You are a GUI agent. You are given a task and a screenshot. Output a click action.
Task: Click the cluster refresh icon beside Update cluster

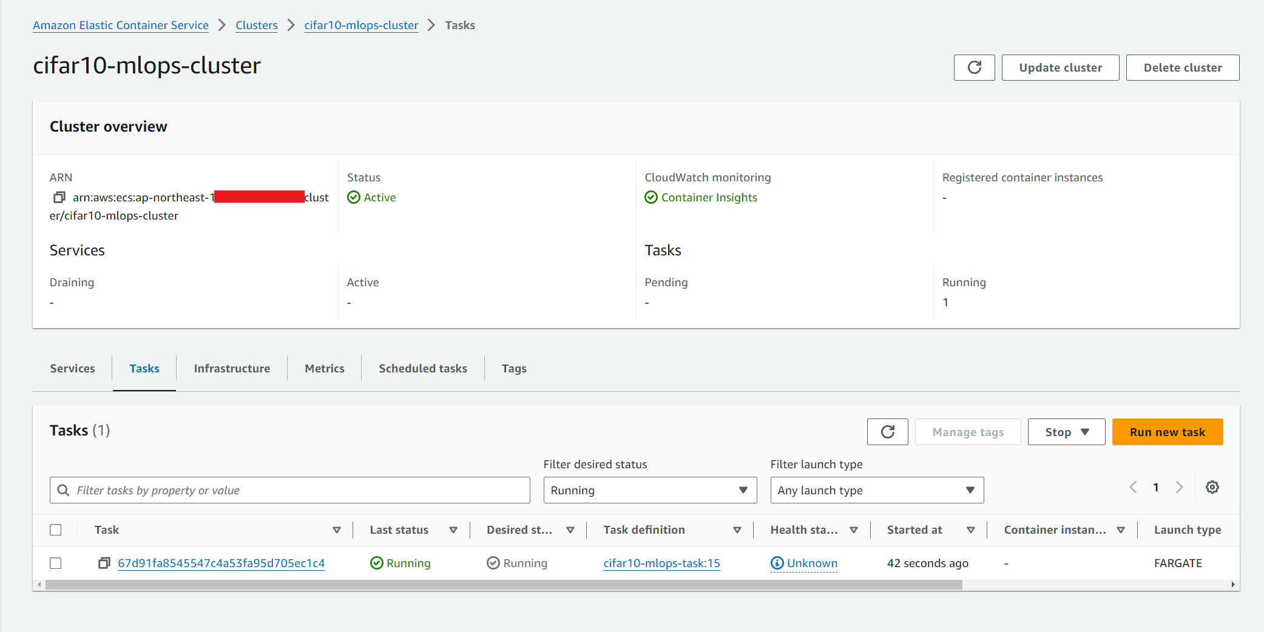point(974,67)
